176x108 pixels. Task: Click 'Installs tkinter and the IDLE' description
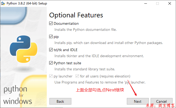point(99,56)
